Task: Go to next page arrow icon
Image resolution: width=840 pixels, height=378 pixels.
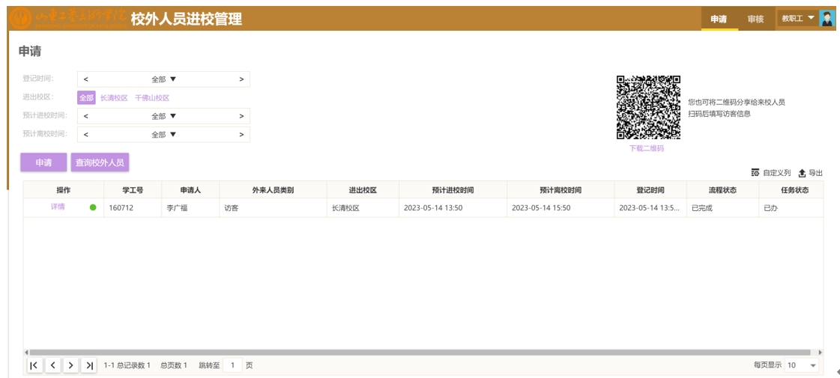Action: click(x=70, y=365)
